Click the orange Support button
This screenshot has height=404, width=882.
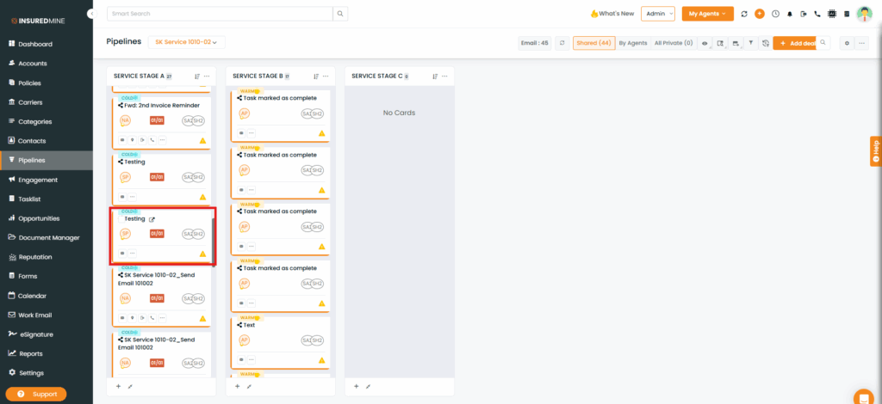point(36,394)
